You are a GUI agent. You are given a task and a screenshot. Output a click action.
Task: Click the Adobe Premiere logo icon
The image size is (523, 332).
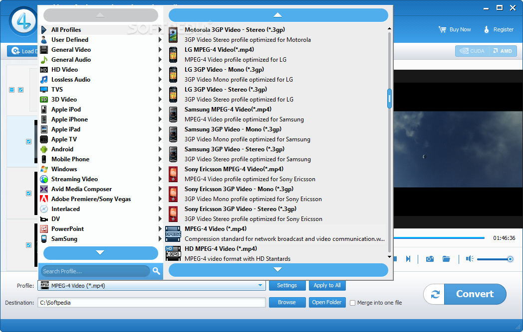tap(44, 199)
